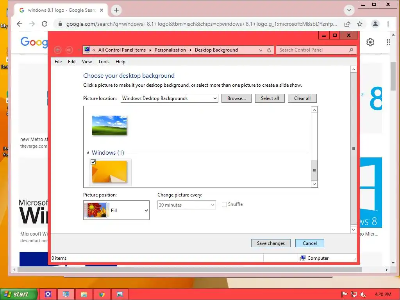Go back in Chrome browser
Screen dimensions: 400x300
point(20,24)
